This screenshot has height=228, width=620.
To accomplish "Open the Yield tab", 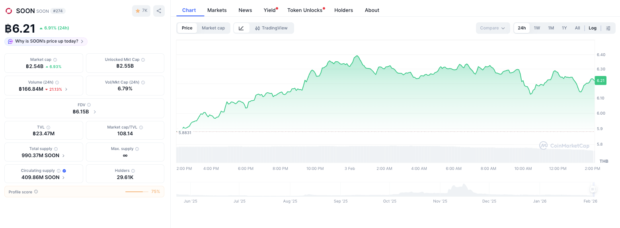I will click(x=270, y=10).
